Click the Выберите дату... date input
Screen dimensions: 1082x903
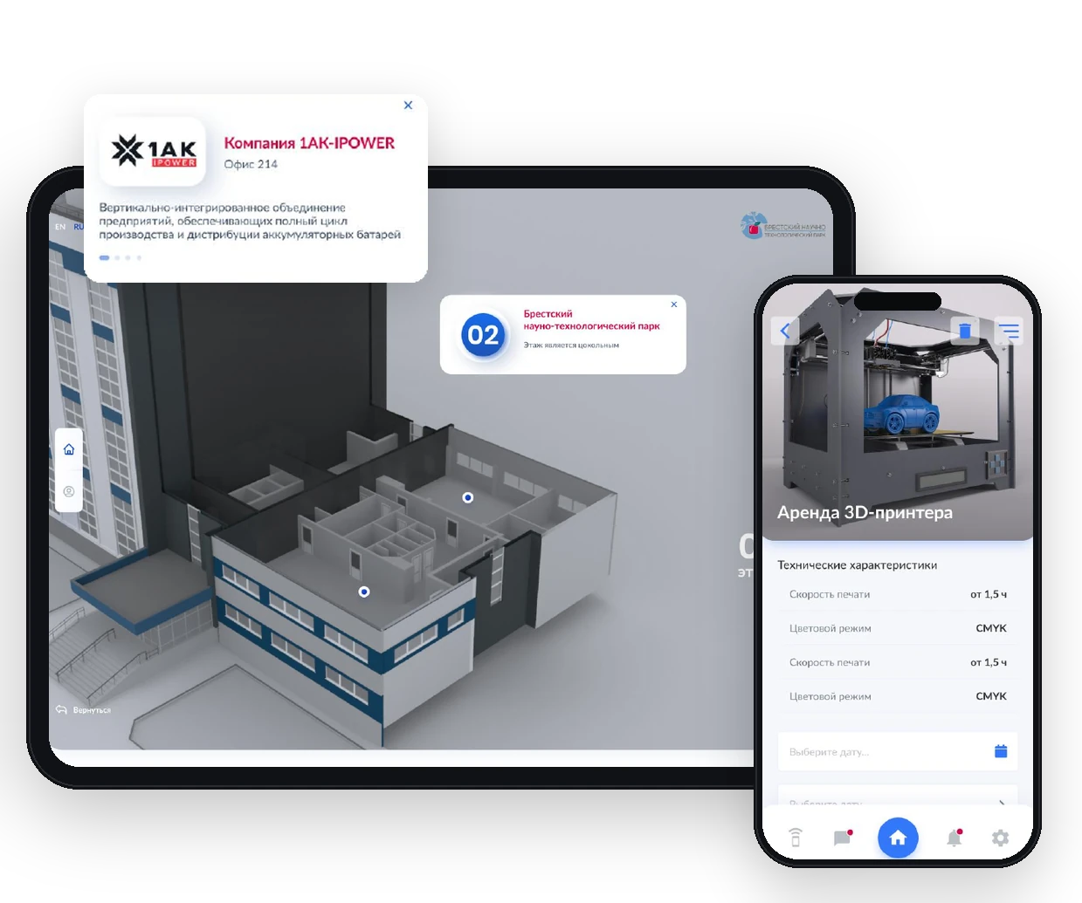coord(898,751)
